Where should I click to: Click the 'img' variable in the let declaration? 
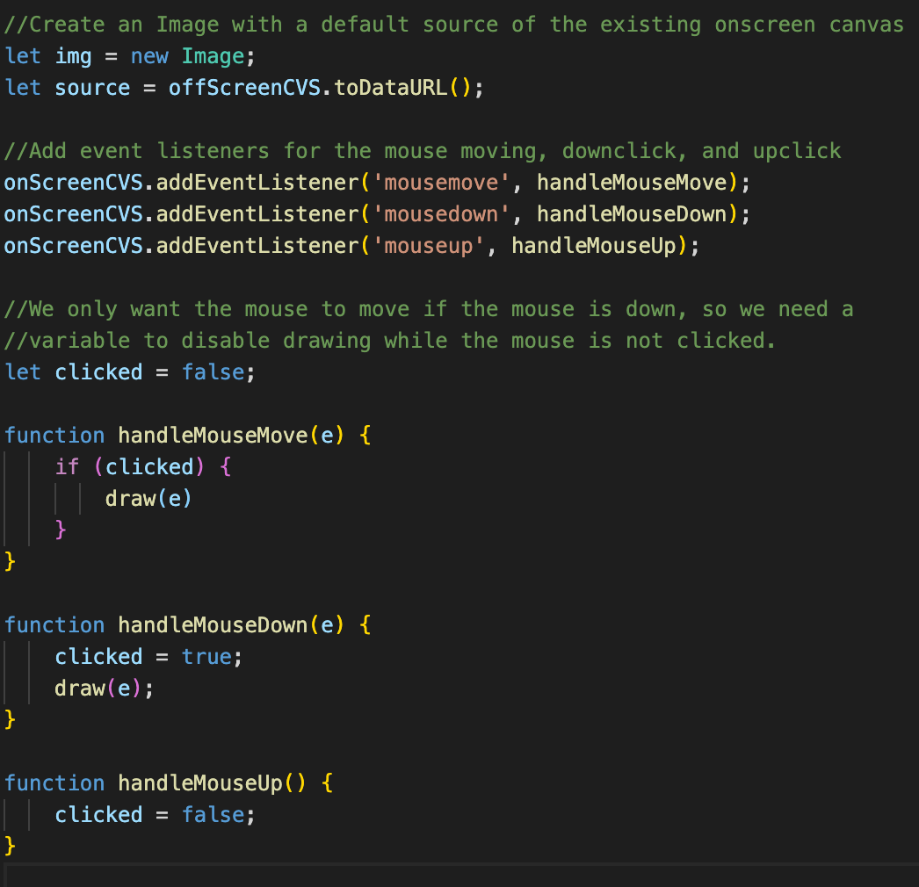[x=73, y=56]
